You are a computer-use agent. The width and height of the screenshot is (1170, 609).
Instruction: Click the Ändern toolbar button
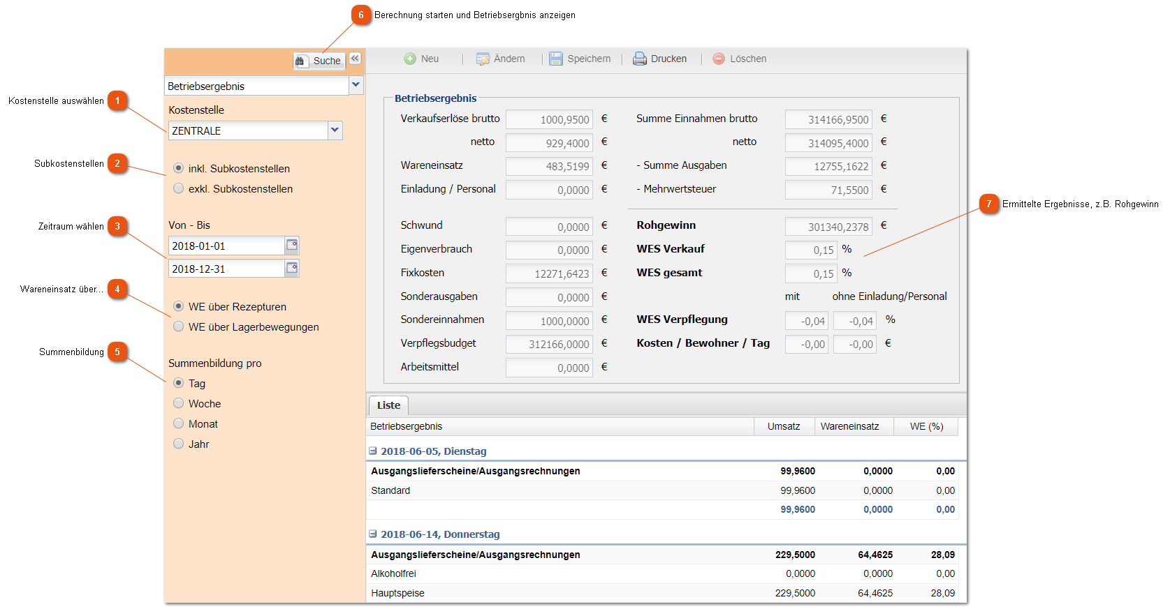[501, 59]
